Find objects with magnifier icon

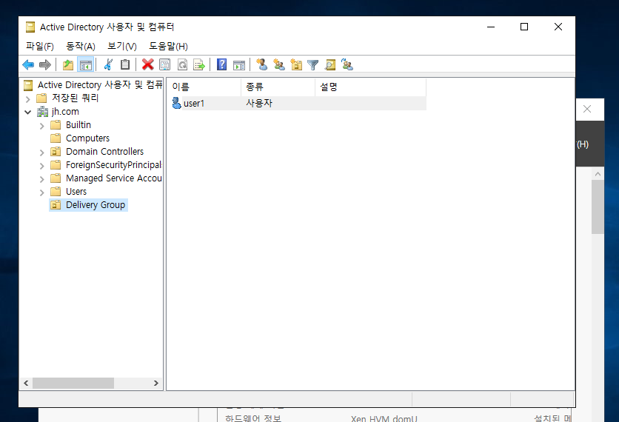[x=330, y=64]
